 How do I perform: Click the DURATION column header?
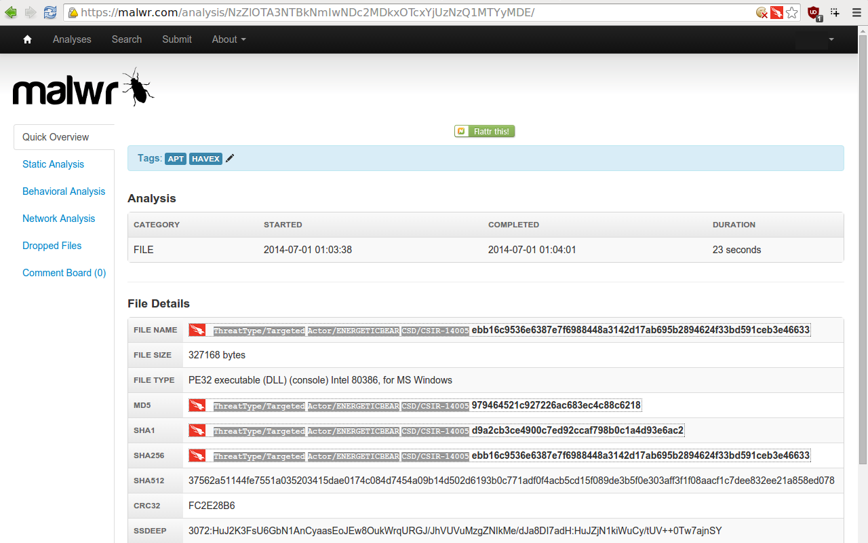pos(734,225)
